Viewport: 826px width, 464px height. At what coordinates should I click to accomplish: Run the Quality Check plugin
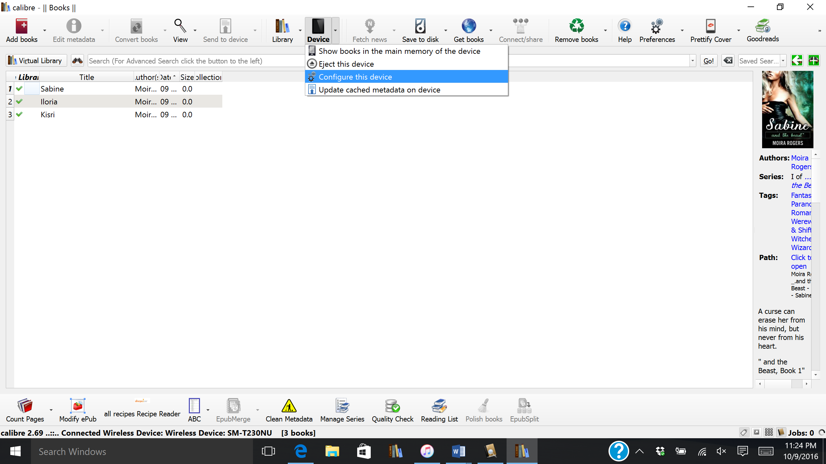[392, 406]
